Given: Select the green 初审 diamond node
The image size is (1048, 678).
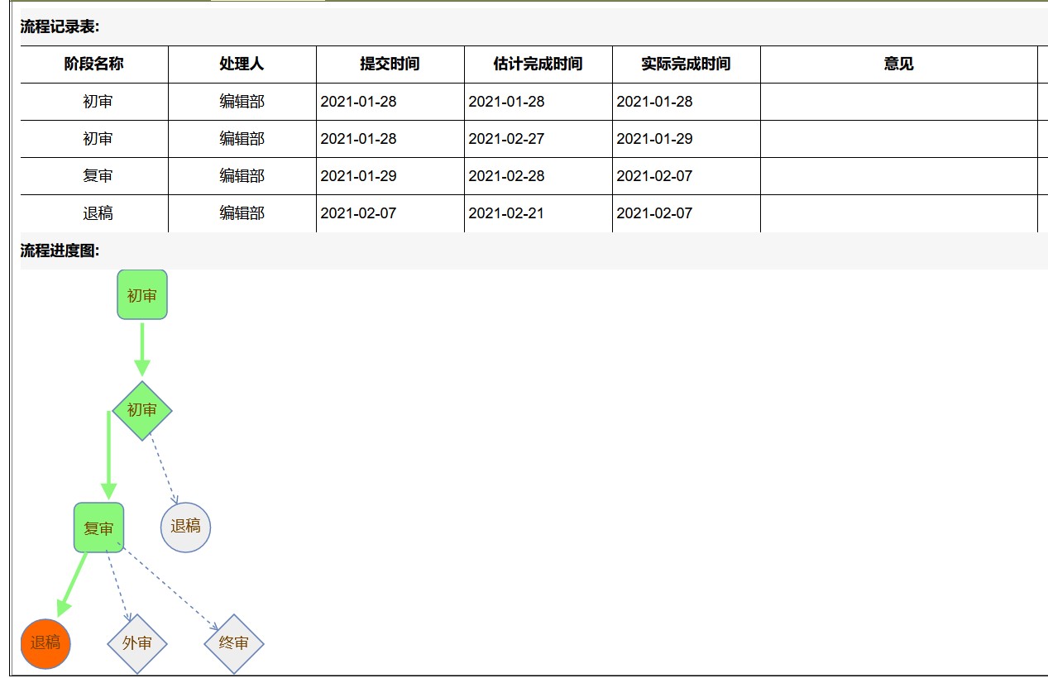Looking at the screenshot, I should point(142,410).
